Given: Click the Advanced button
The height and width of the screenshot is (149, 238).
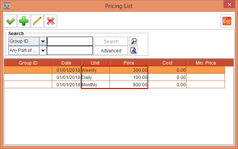Looking at the screenshot, I should coord(111,50).
